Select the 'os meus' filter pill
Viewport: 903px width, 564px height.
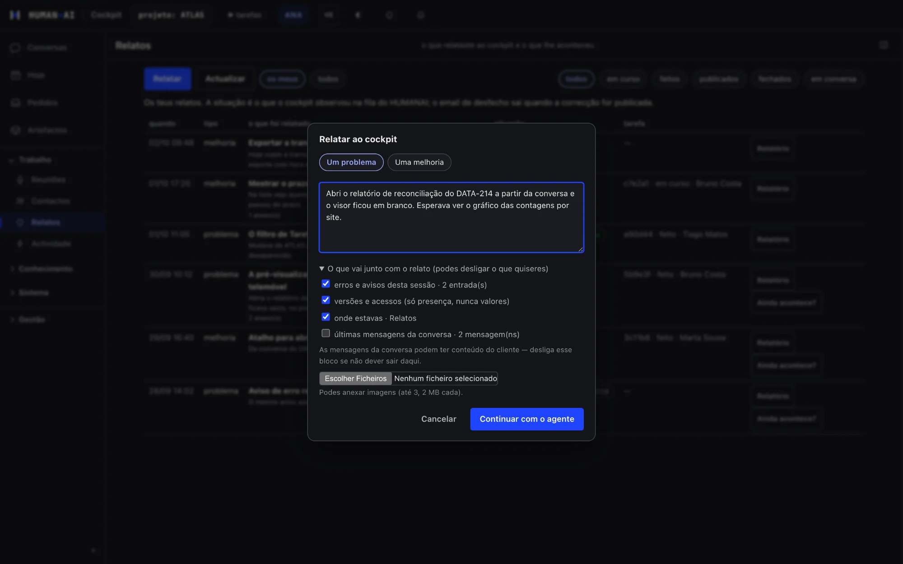pyautogui.click(x=282, y=79)
